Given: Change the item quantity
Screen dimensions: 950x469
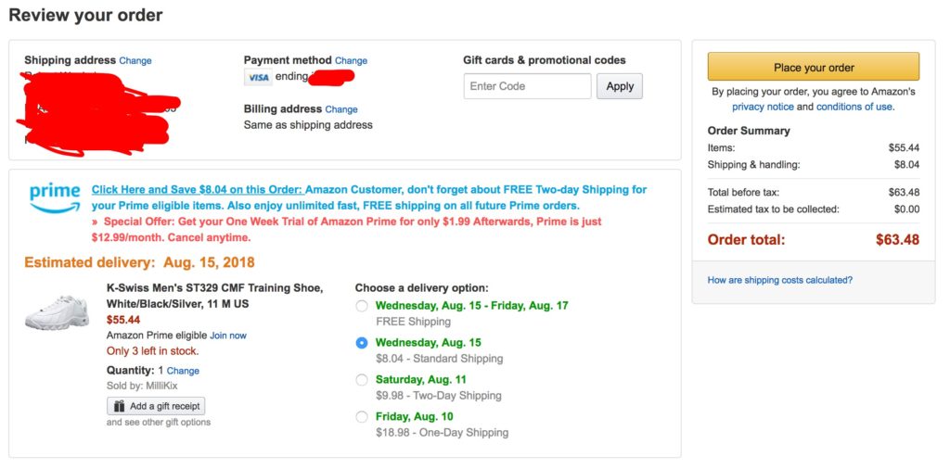Looking at the screenshot, I should coord(183,371).
